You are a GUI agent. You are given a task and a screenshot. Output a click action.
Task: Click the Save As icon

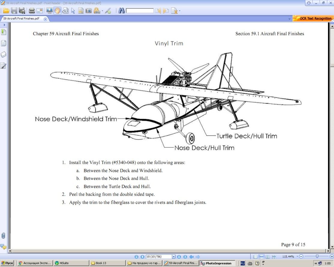[x=22, y=10]
